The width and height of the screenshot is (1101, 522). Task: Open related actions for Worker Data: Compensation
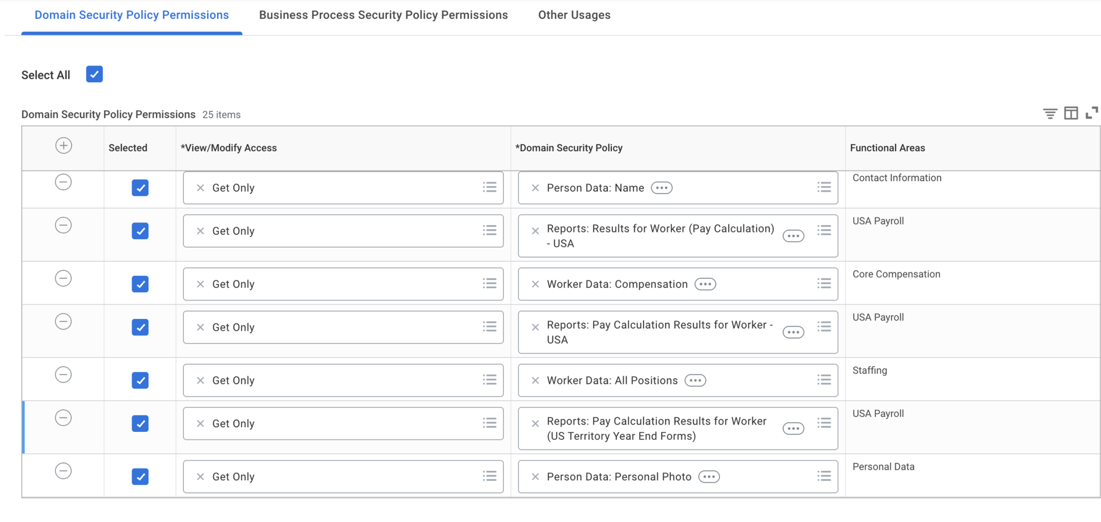click(705, 284)
